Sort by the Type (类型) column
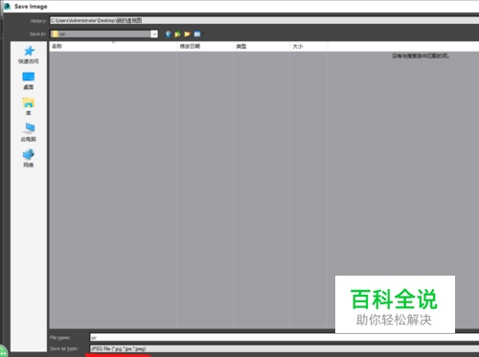Viewport: 479px width, 357px height. 262,47
